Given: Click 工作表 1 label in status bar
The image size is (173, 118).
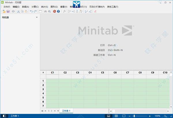Looking at the screenshot, I should [15, 116].
